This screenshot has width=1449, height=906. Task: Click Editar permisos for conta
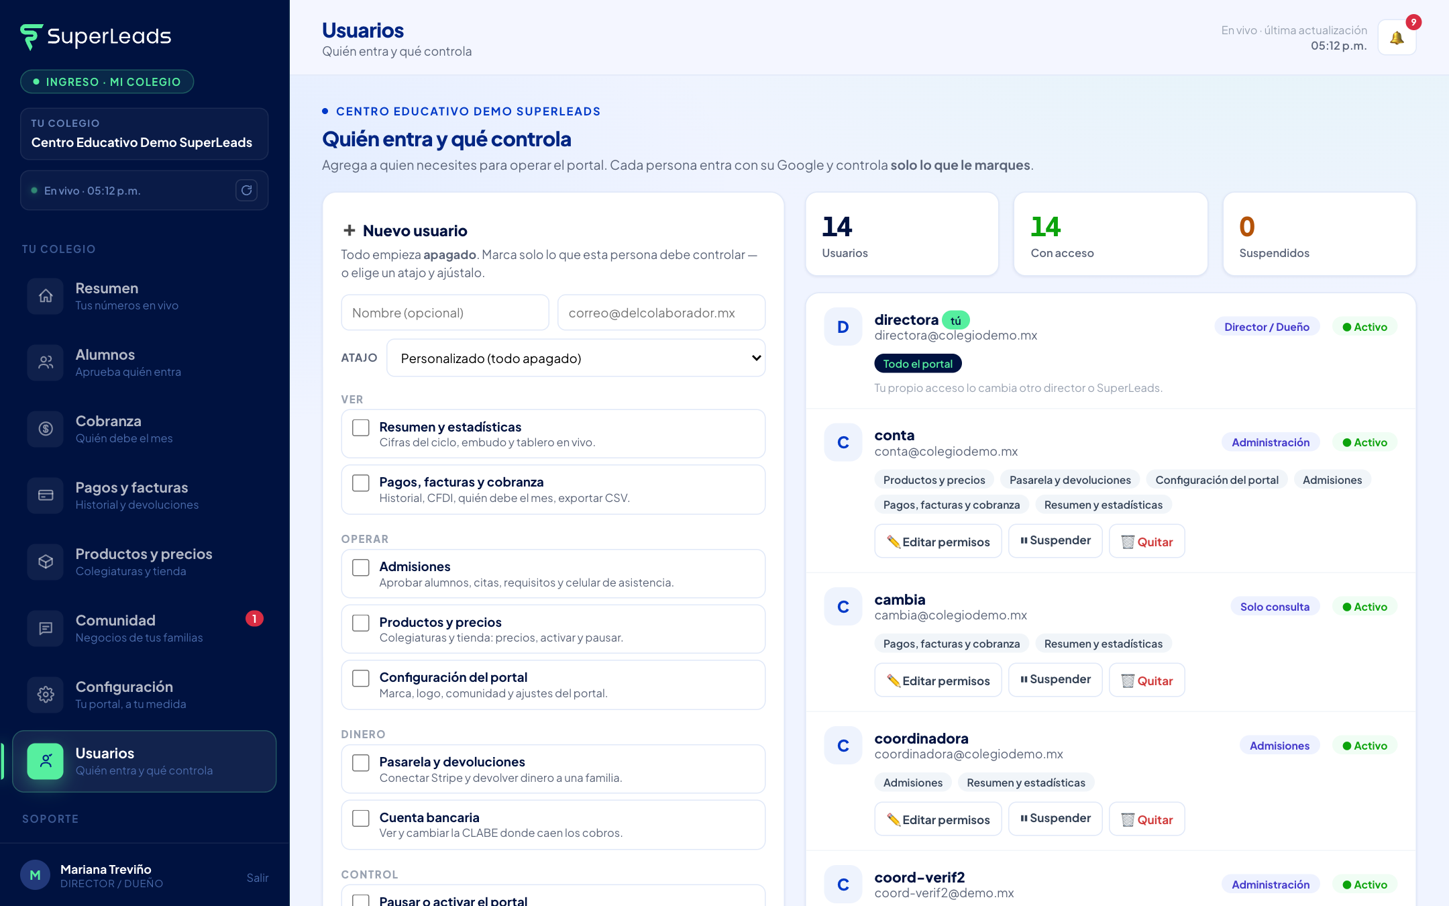click(938, 541)
